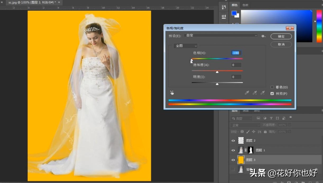The width and height of the screenshot is (323, 183).
Task: Hide 图层 2 using its eye icon
Action: (x=233, y=141)
